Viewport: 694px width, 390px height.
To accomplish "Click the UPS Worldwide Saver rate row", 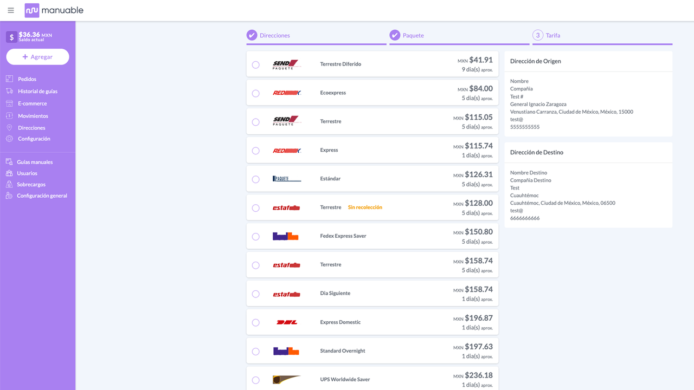I will [x=372, y=379].
